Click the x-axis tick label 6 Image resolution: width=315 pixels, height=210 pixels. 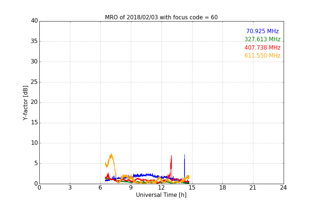(100, 188)
